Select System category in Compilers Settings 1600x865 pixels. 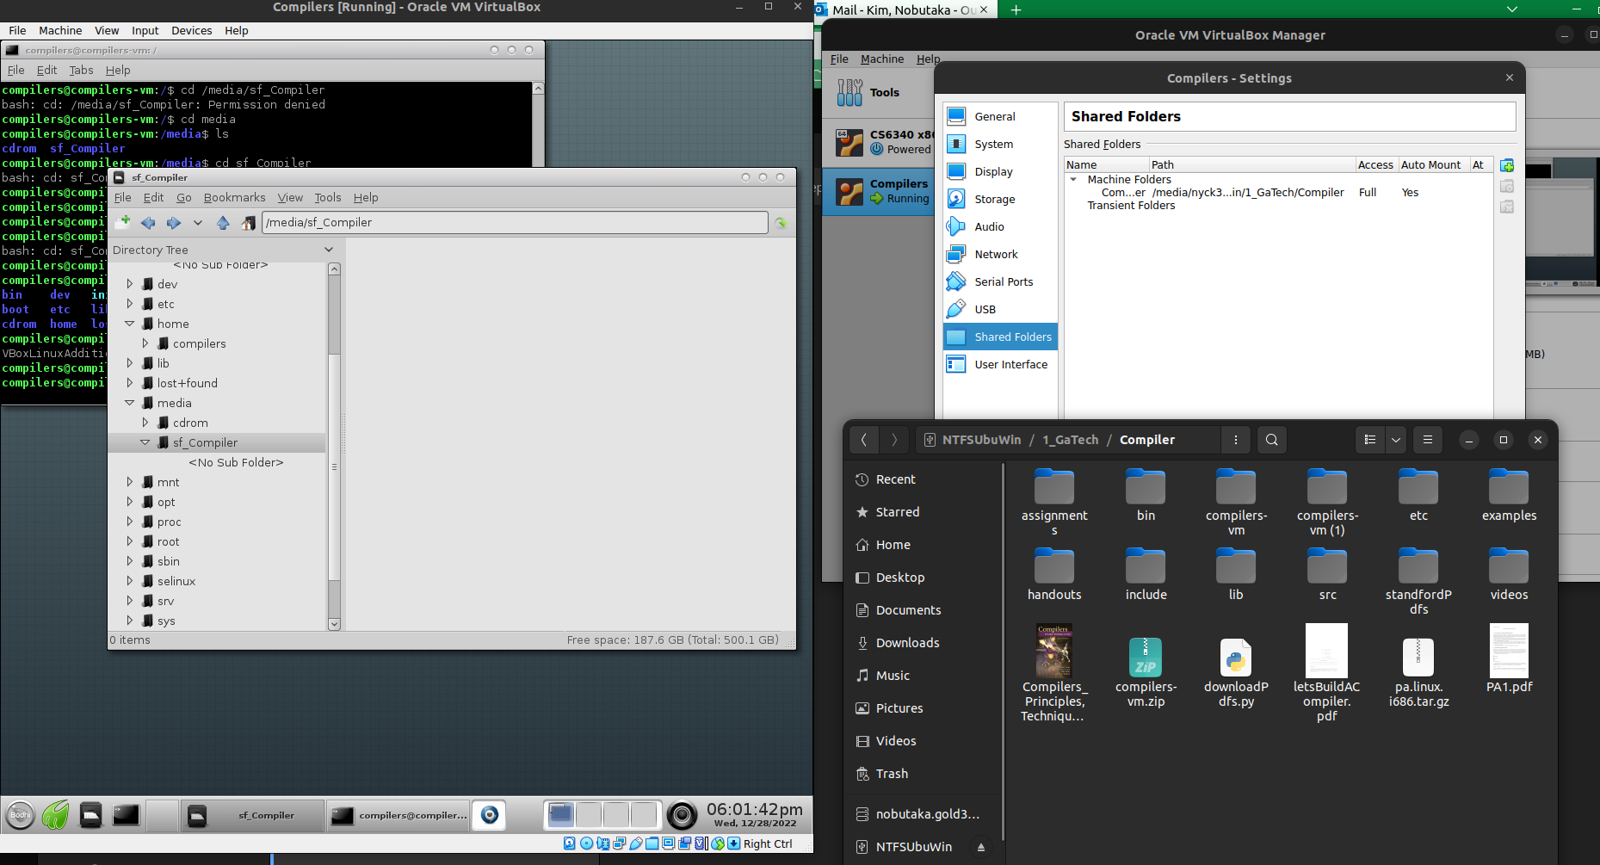click(999, 144)
